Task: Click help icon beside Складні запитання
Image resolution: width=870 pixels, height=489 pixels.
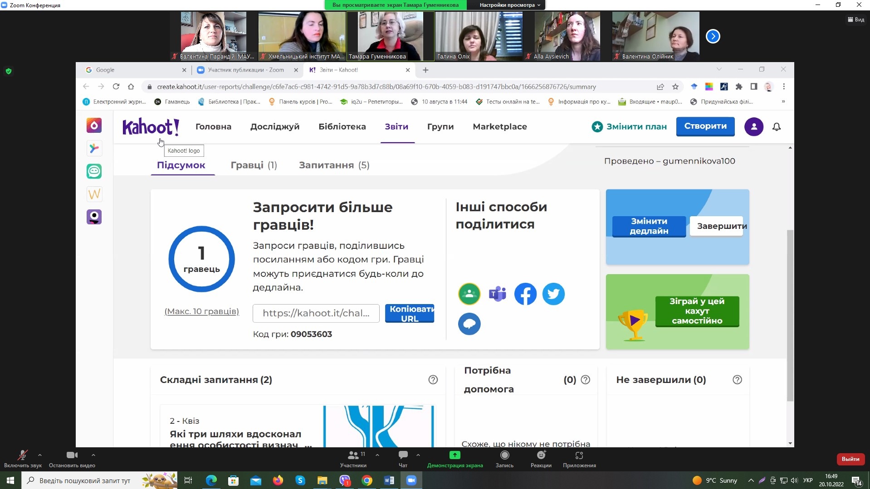Action: tap(433, 380)
